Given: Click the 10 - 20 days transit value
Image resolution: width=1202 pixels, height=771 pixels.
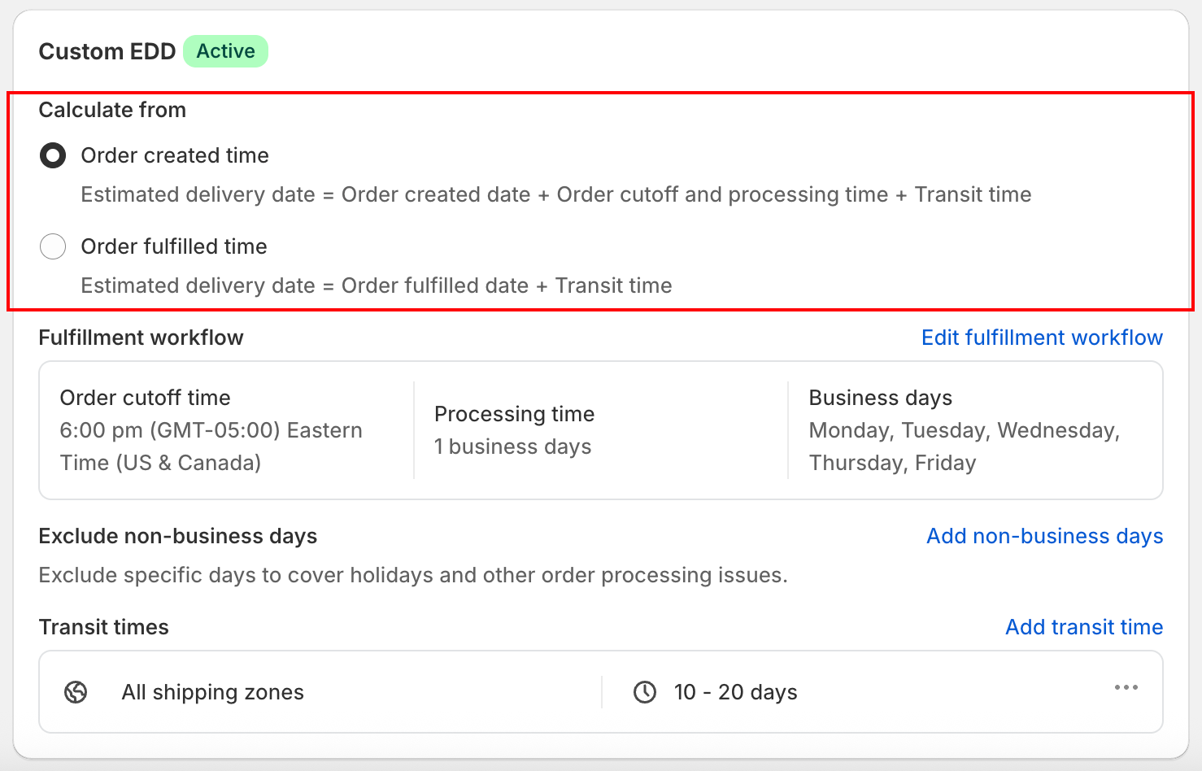Looking at the screenshot, I should pos(736,692).
